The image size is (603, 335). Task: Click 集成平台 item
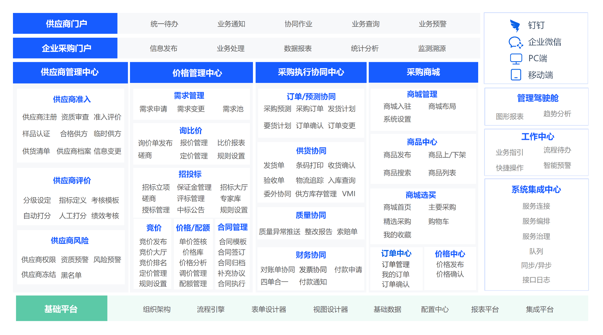coord(540,309)
